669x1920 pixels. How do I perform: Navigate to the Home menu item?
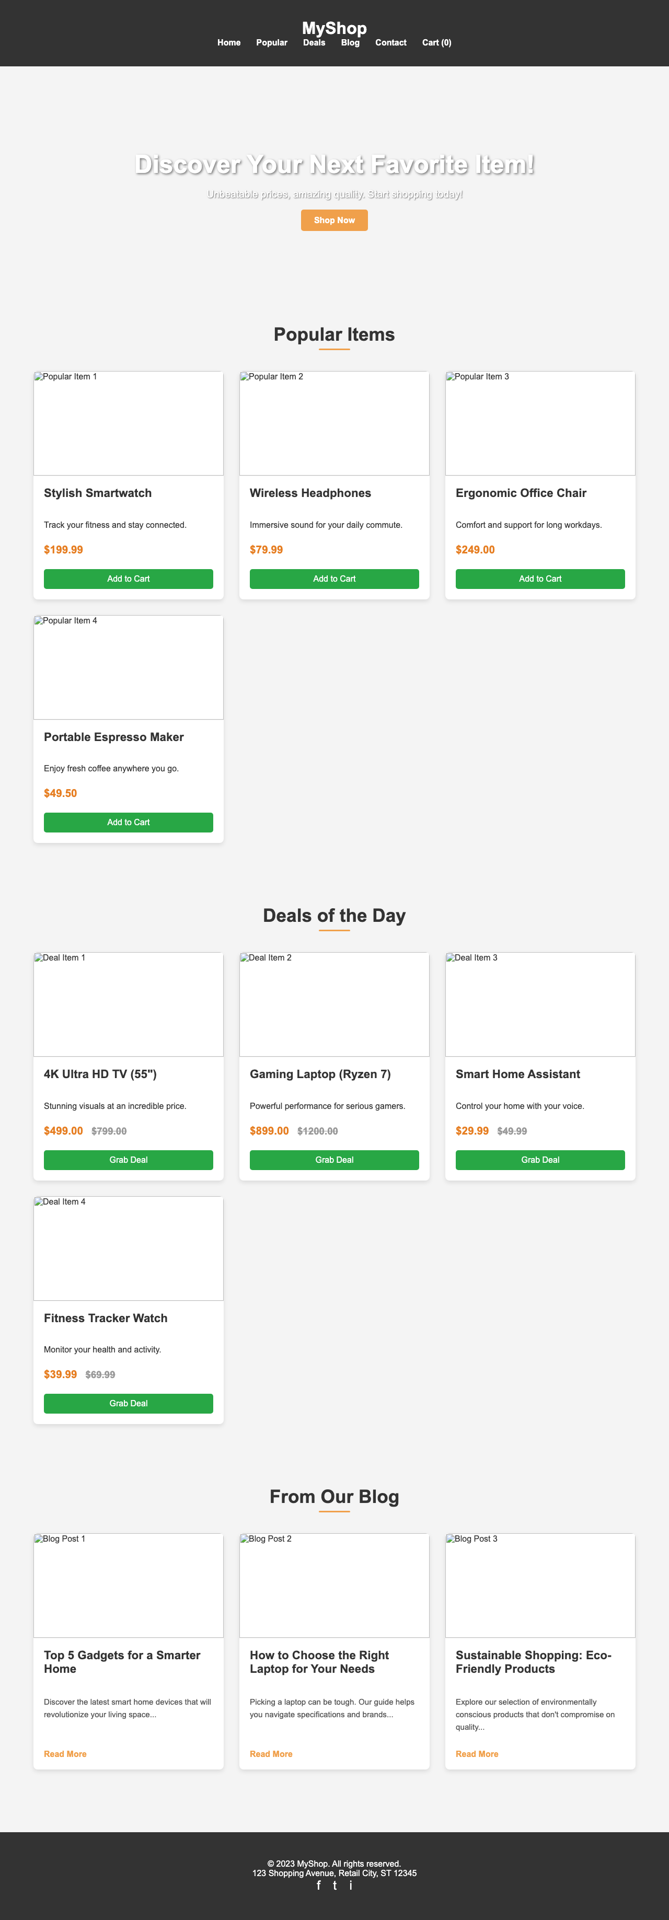click(x=228, y=42)
